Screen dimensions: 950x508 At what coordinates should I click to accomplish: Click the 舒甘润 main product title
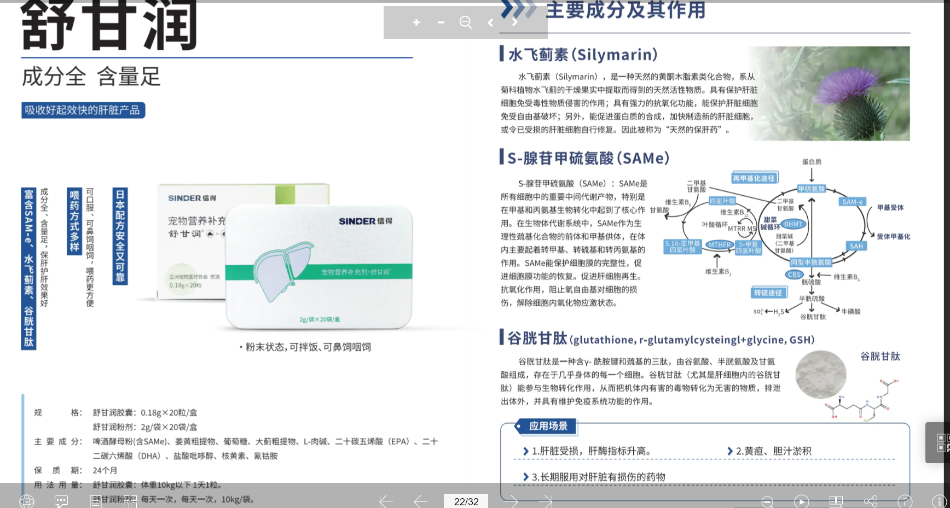point(108,25)
